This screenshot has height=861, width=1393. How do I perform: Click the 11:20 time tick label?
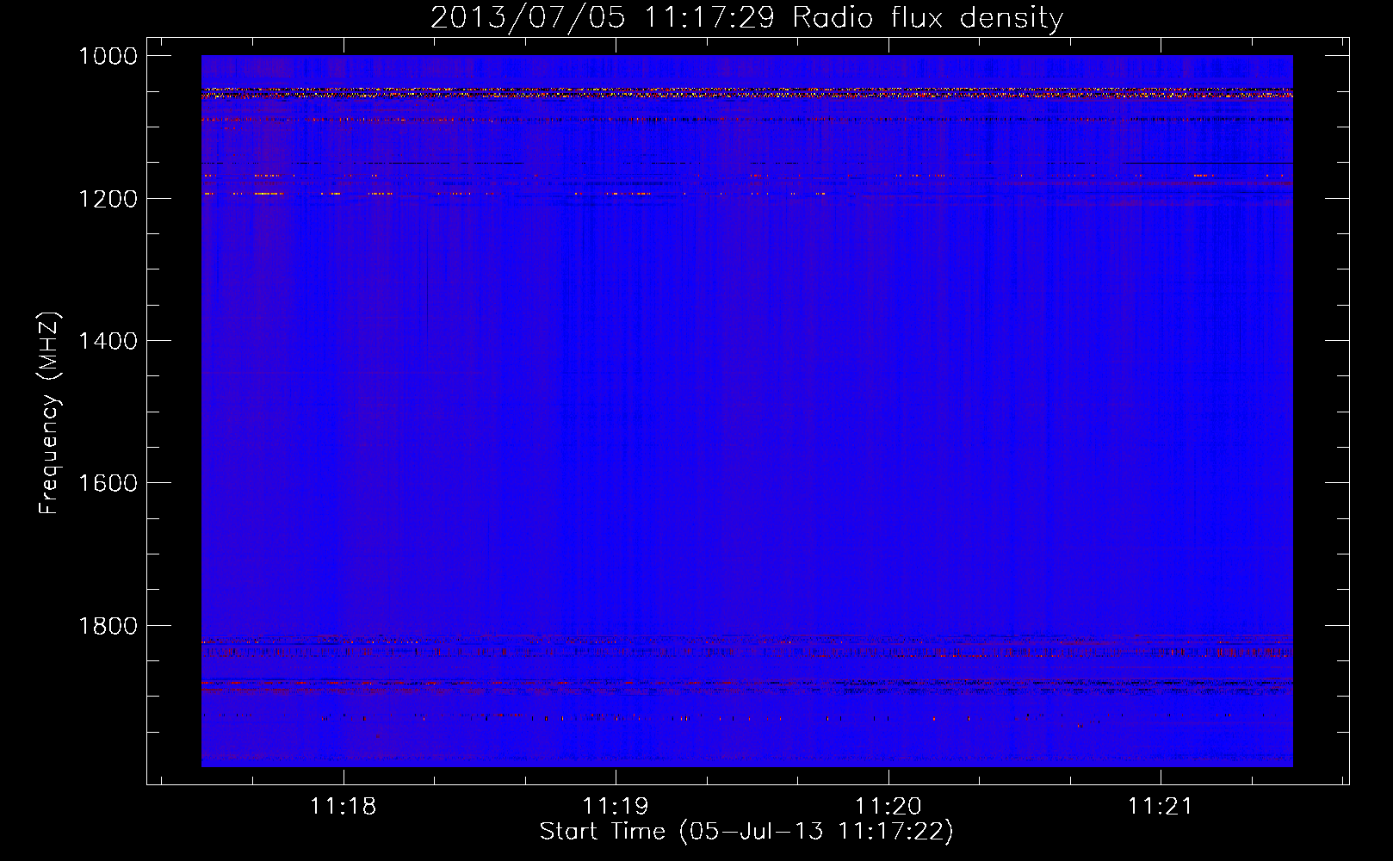click(888, 807)
